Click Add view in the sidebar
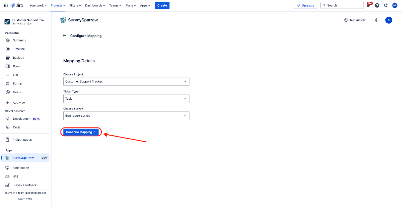Viewport: 402px width, 207px height. (x=19, y=103)
